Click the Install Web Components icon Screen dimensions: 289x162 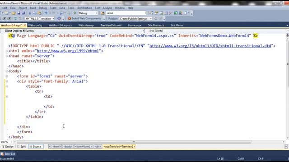click(x=69, y=18)
